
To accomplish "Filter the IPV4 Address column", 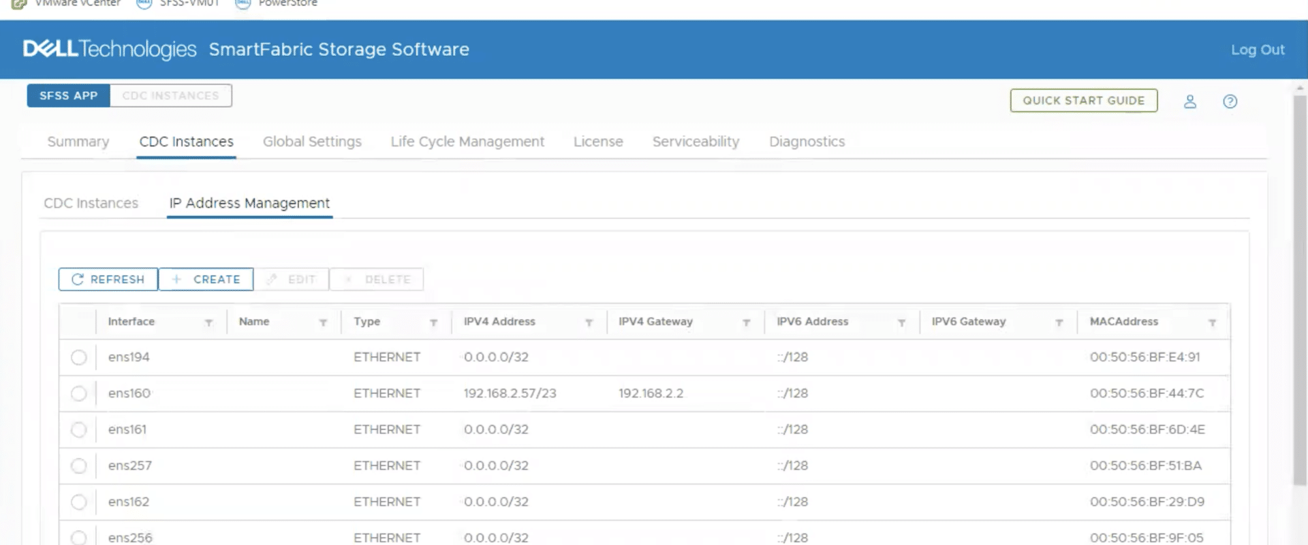I will (x=589, y=322).
